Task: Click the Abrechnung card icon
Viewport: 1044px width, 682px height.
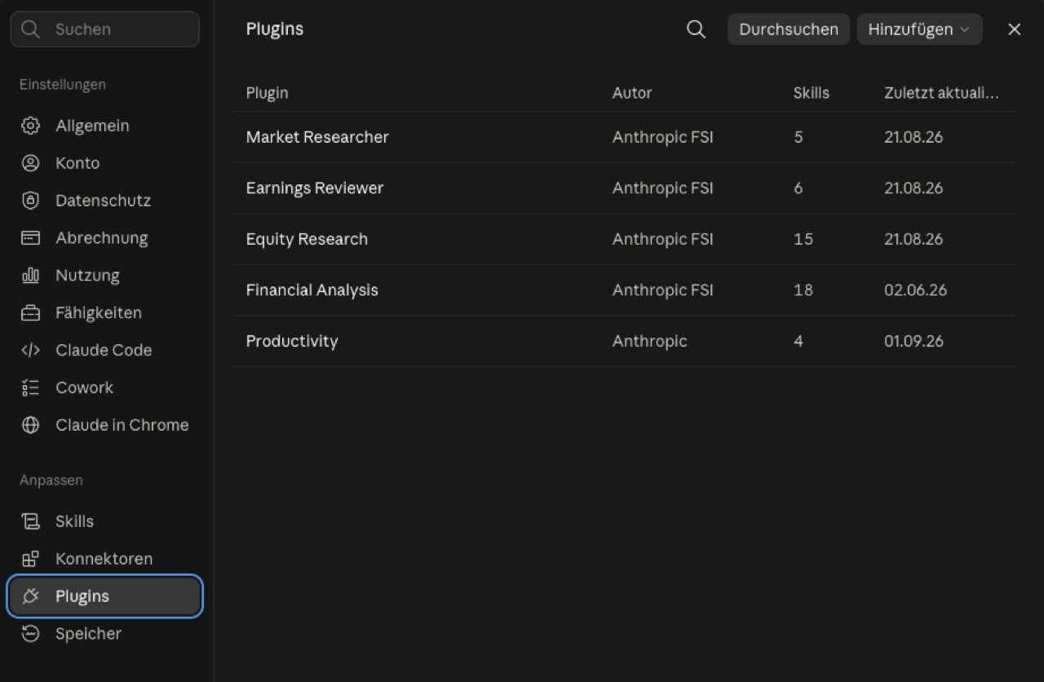Action: pyautogui.click(x=30, y=238)
